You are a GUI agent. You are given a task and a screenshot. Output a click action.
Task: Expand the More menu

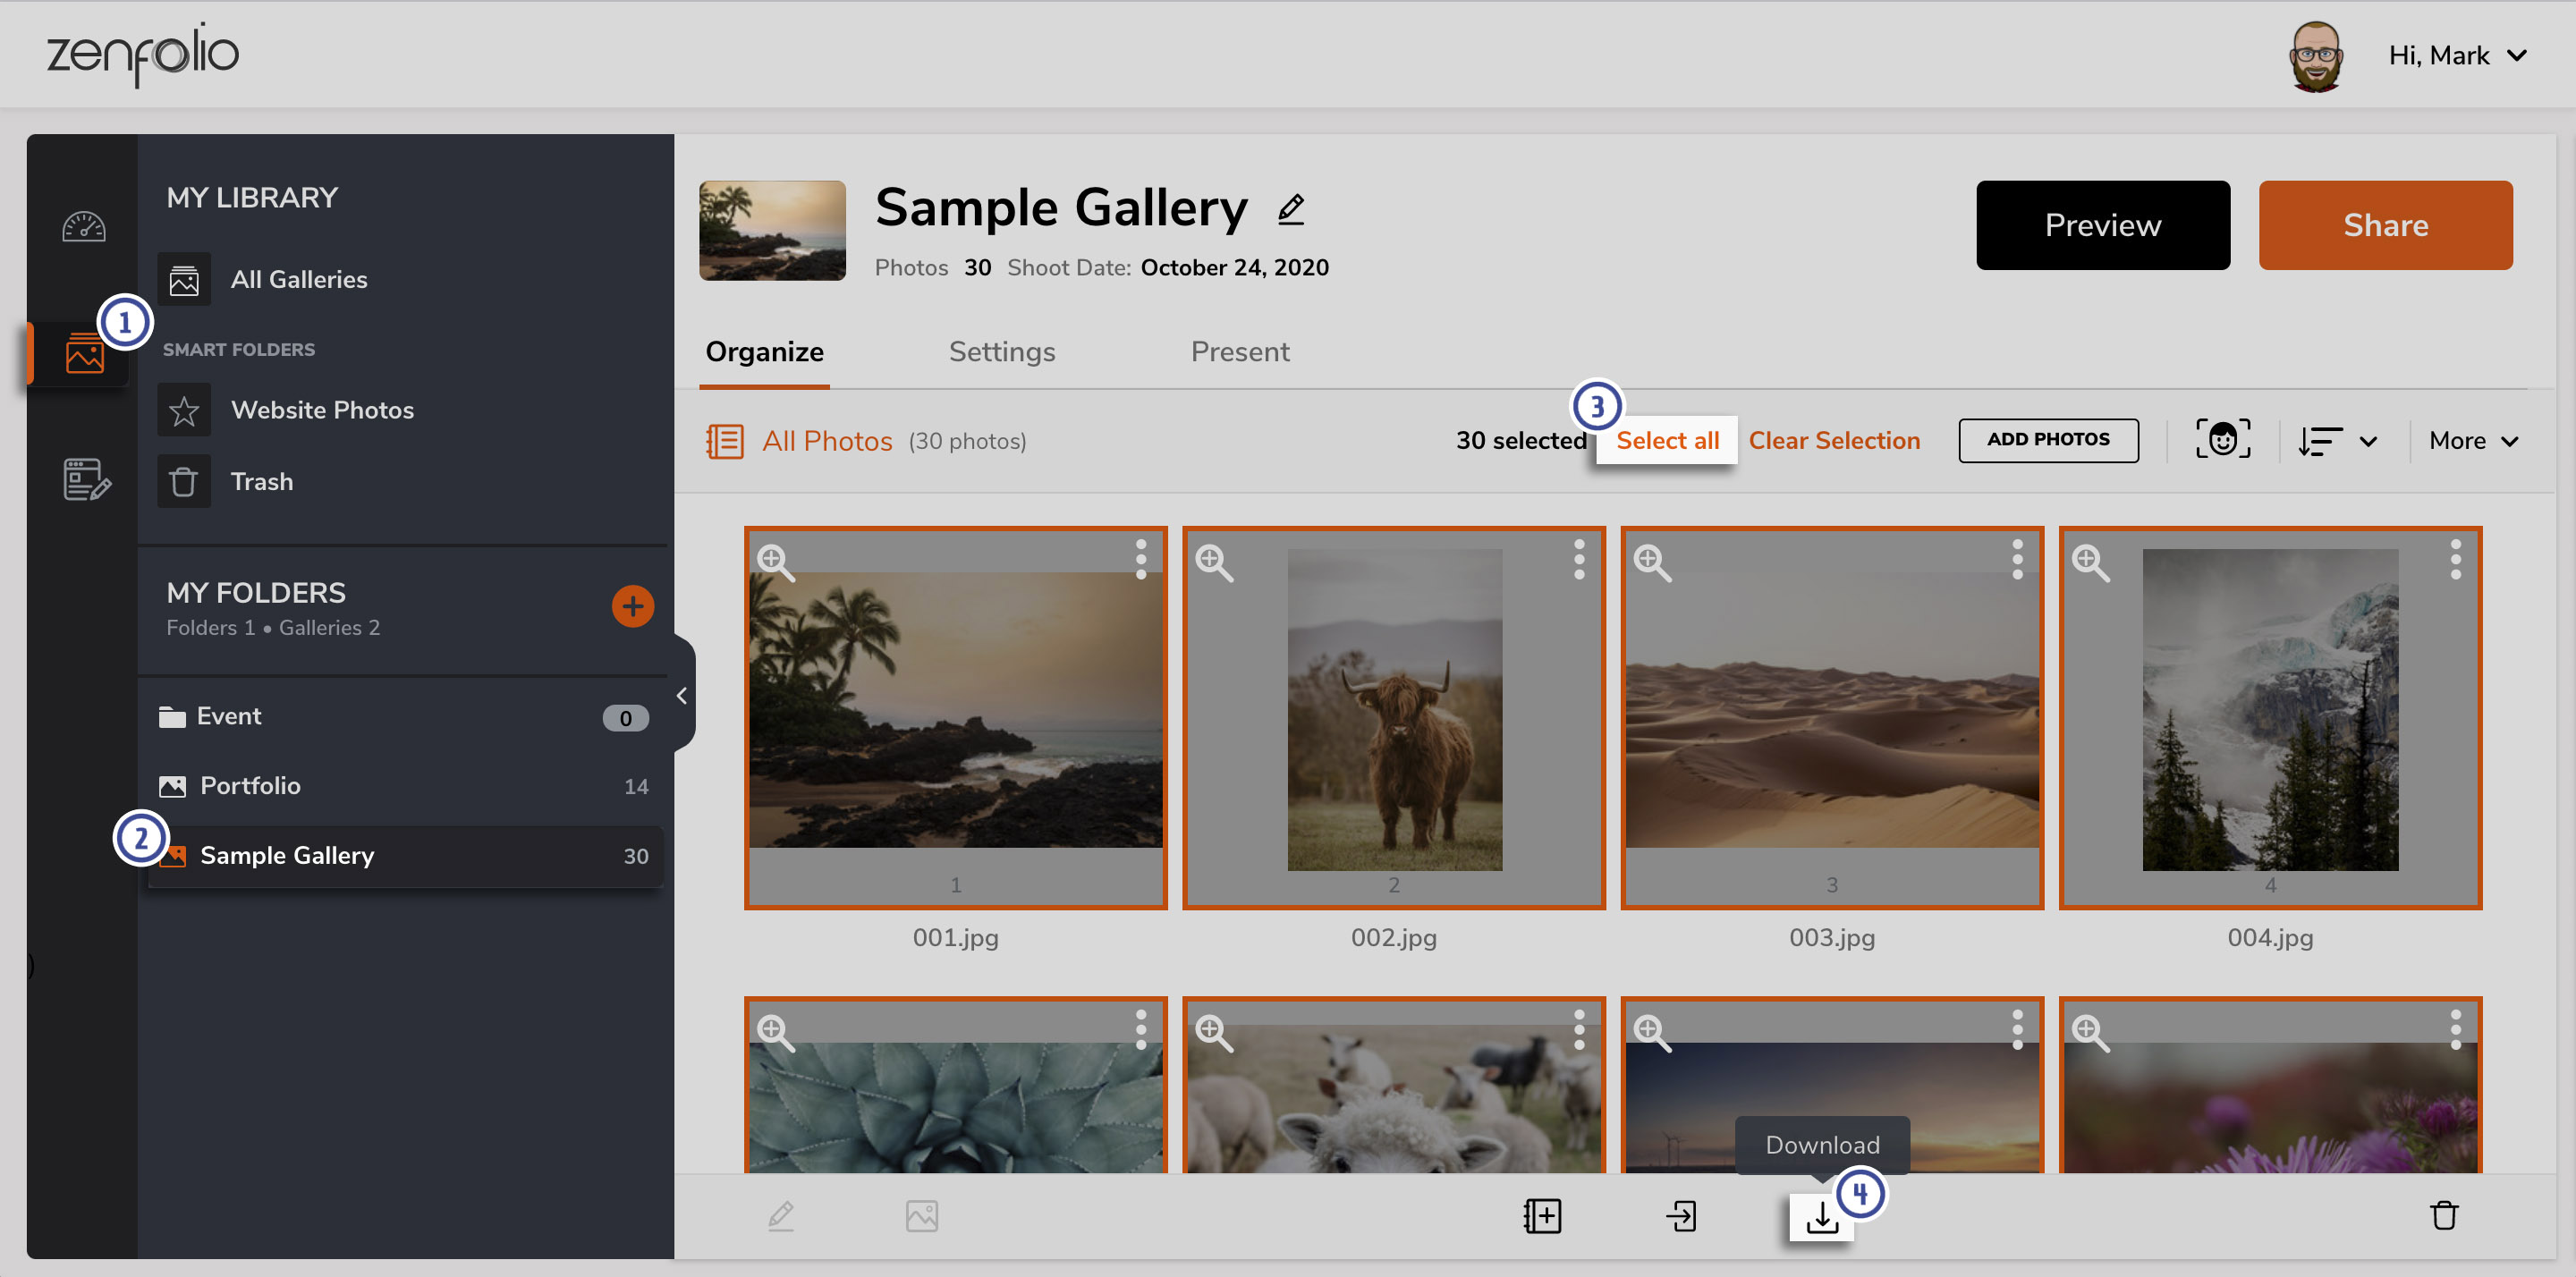point(2473,441)
